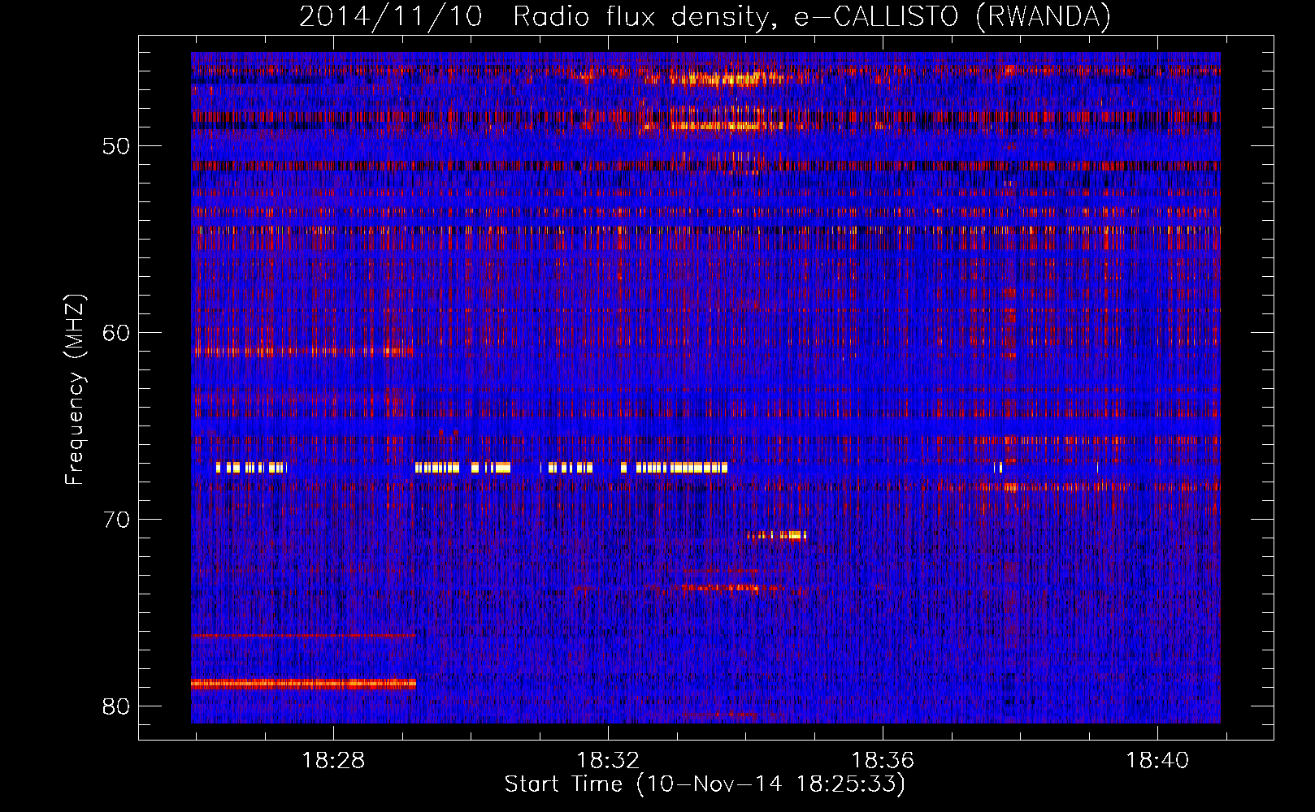
Task: Click the 18:28 time tick label
Action: point(333,761)
